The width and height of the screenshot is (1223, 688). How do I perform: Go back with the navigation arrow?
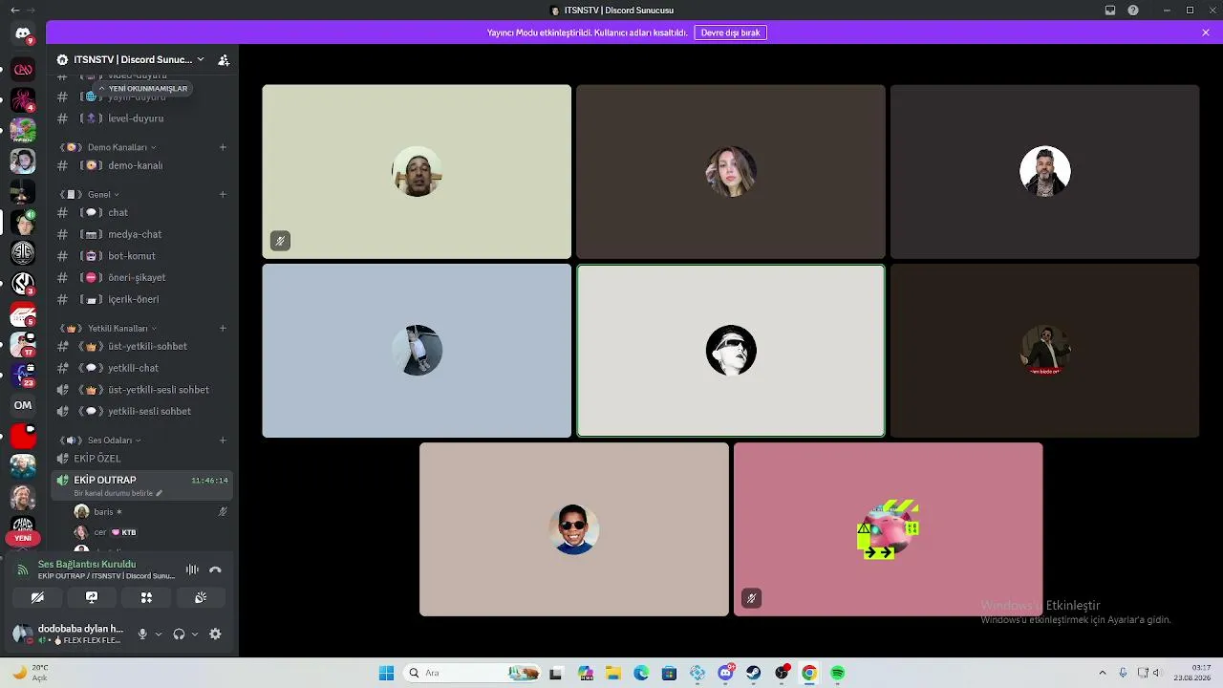[14, 11]
